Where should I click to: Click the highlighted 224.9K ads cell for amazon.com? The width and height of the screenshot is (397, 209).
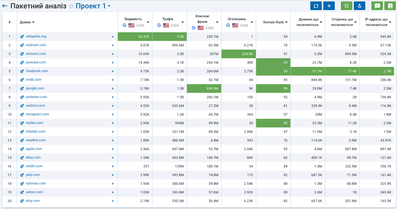pyautogui.click(x=239, y=54)
